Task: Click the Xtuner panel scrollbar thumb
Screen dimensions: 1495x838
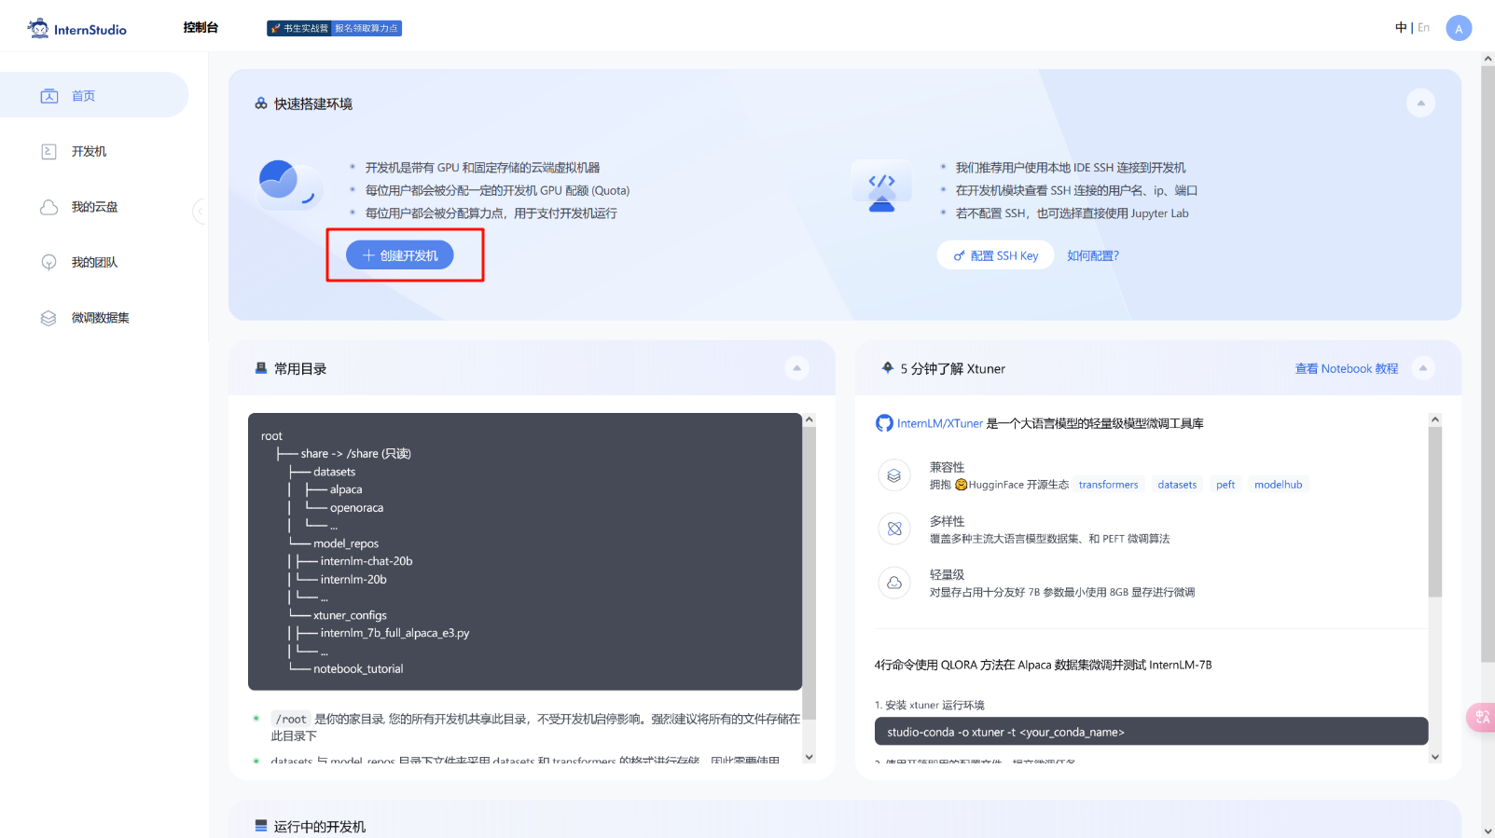Action: coord(1435,512)
